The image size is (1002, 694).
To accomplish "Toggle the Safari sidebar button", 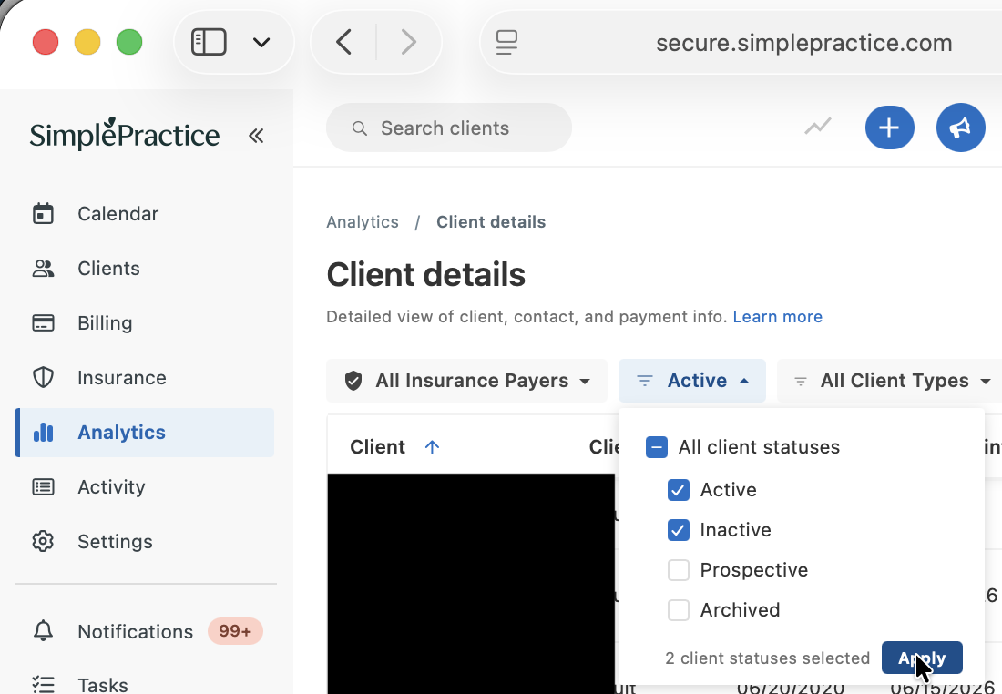I will (209, 43).
